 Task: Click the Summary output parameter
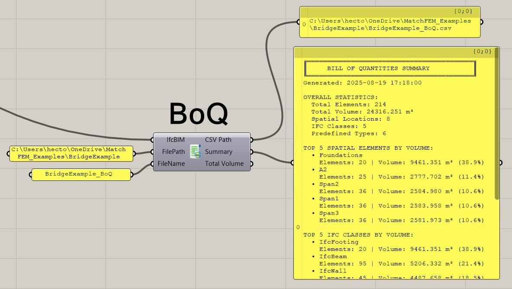pos(219,152)
